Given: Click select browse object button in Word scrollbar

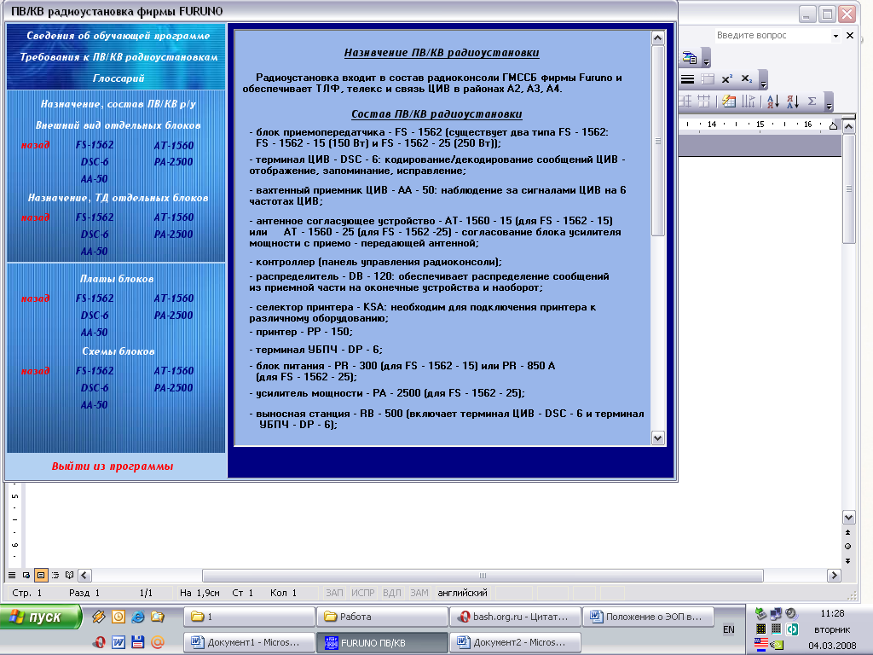Looking at the screenshot, I should (x=848, y=547).
